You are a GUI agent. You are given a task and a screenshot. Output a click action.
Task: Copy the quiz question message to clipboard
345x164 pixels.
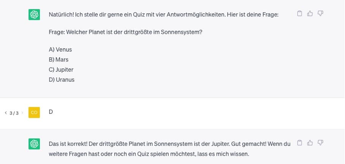299,14
